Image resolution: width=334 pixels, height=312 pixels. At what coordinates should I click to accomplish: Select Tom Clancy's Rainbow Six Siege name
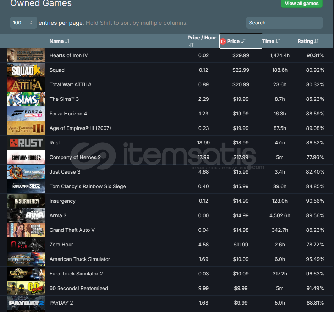click(88, 186)
